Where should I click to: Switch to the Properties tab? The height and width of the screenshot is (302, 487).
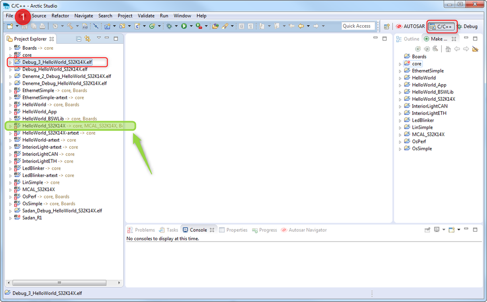tap(233, 230)
